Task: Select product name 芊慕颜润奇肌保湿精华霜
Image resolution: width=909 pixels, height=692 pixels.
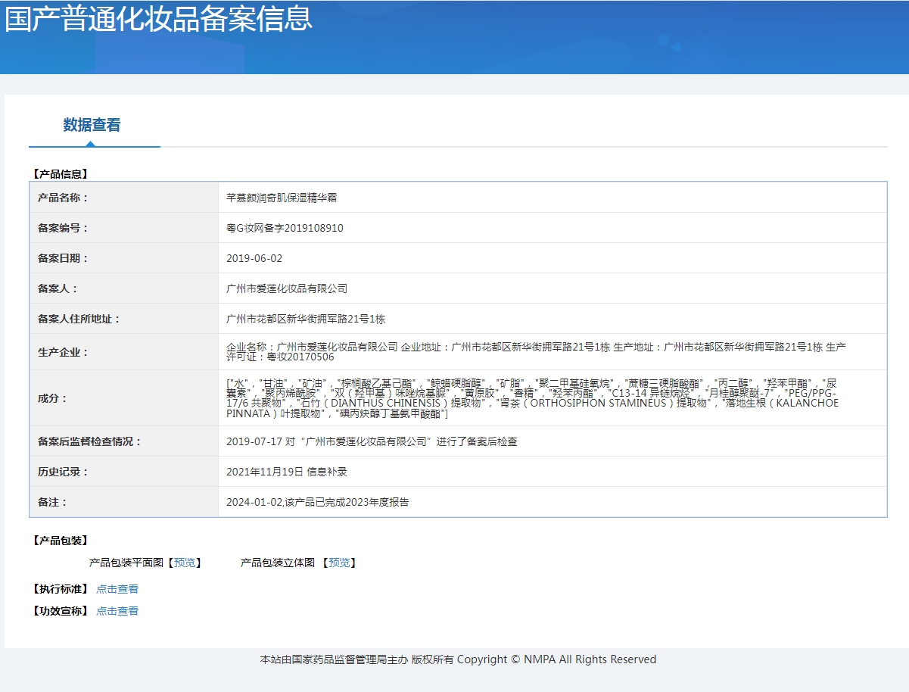Action: pos(282,198)
